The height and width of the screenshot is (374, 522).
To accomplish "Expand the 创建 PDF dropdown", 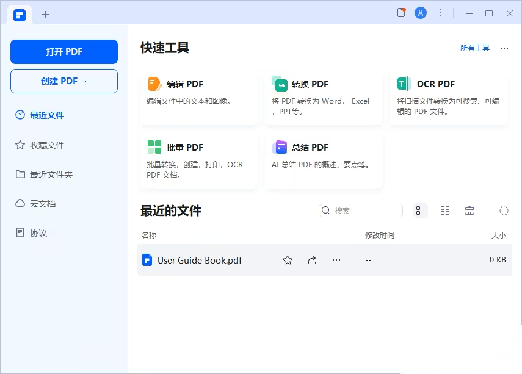I will point(64,81).
